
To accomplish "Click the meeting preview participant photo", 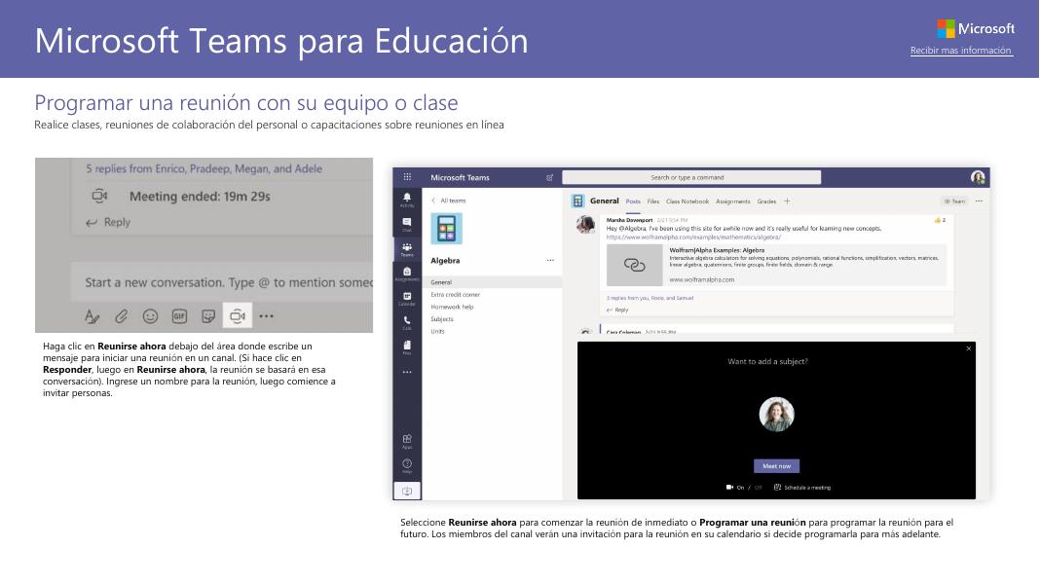I will [x=776, y=415].
